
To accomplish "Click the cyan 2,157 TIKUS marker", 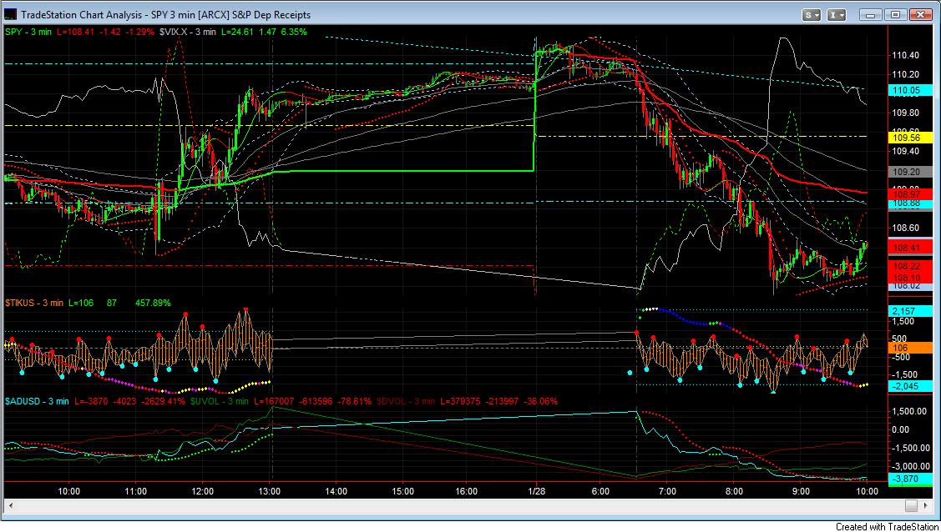I will click(910, 310).
